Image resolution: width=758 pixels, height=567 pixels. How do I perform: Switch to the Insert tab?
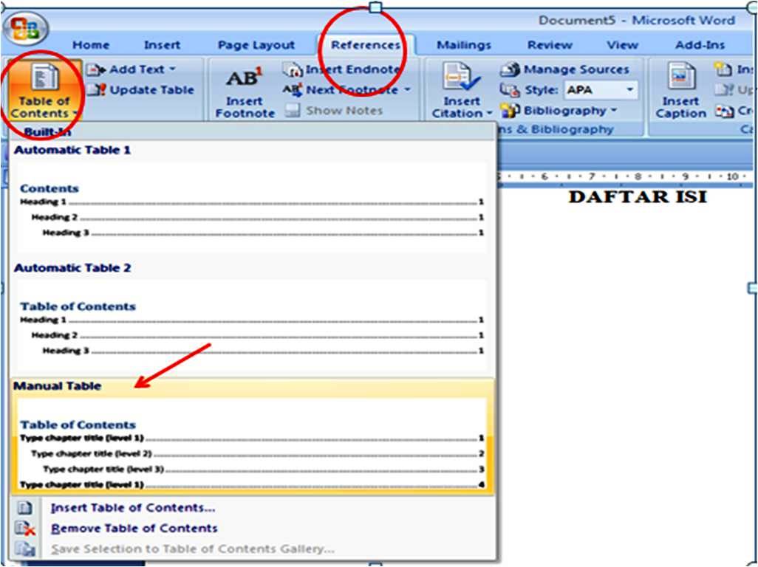[x=162, y=45]
